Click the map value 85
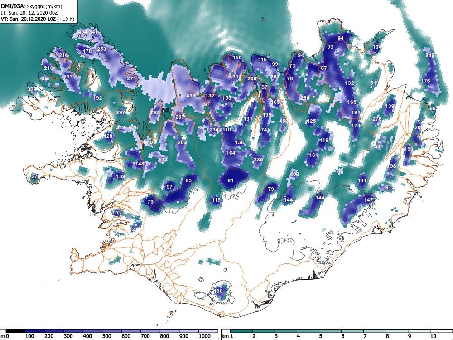This screenshot has width=453, height=340. tap(188, 181)
